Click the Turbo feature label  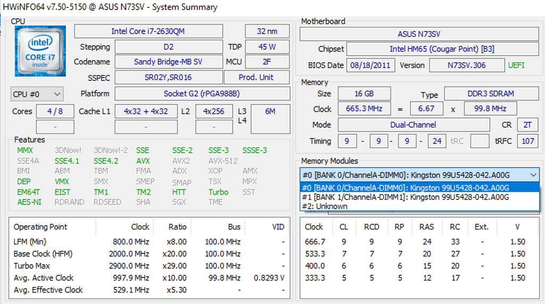coord(219,192)
